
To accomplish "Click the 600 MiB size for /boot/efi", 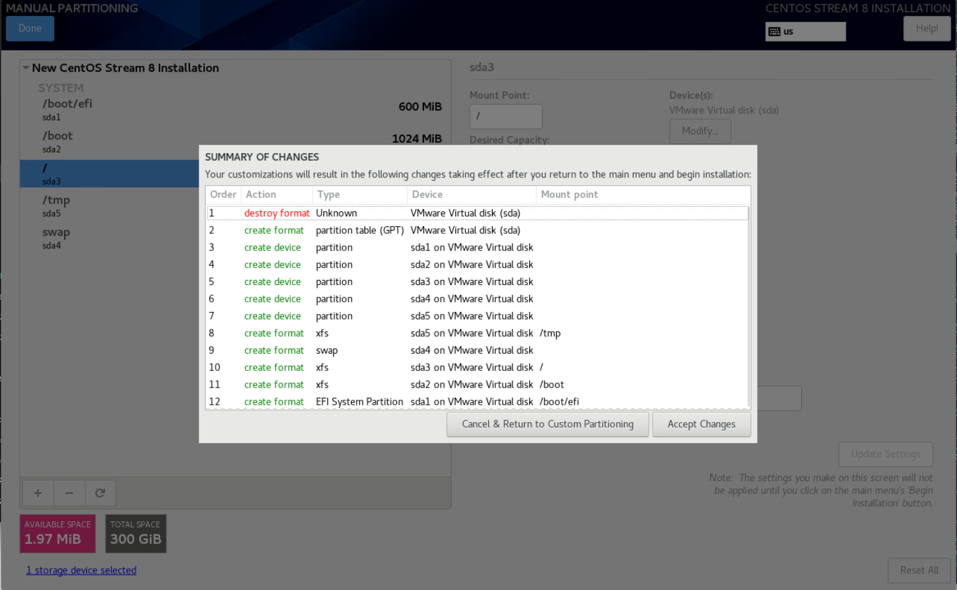I will [x=420, y=107].
